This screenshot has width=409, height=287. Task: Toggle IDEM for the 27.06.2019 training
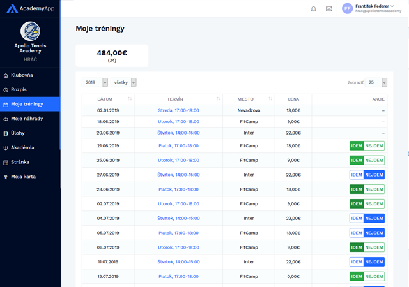[x=357, y=175]
